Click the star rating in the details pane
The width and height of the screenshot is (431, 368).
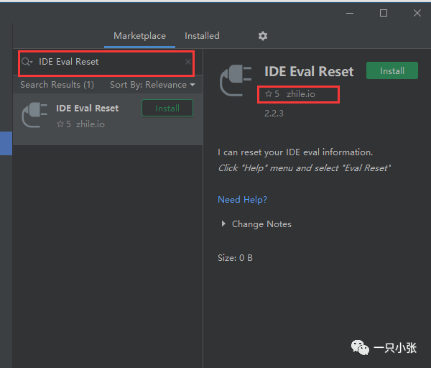pos(272,94)
